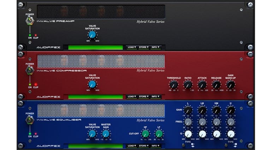Click the H band peak type icon
Screen dimensions: 272x150
[x=235, y=146]
